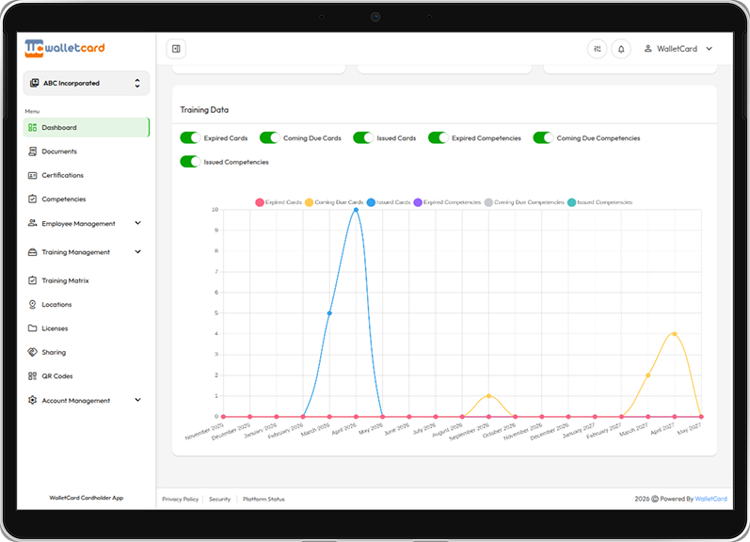Open the filter settings icon in header
This screenshot has width=750, height=542.
pyautogui.click(x=597, y=49)
